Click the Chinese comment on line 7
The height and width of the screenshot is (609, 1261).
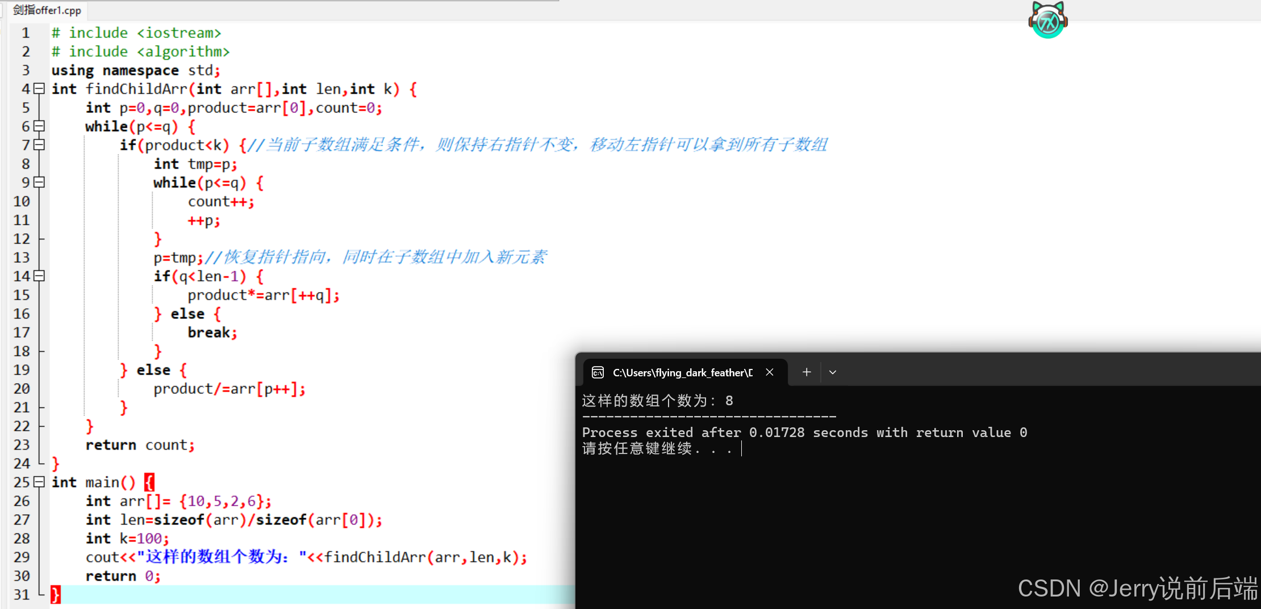538,145
